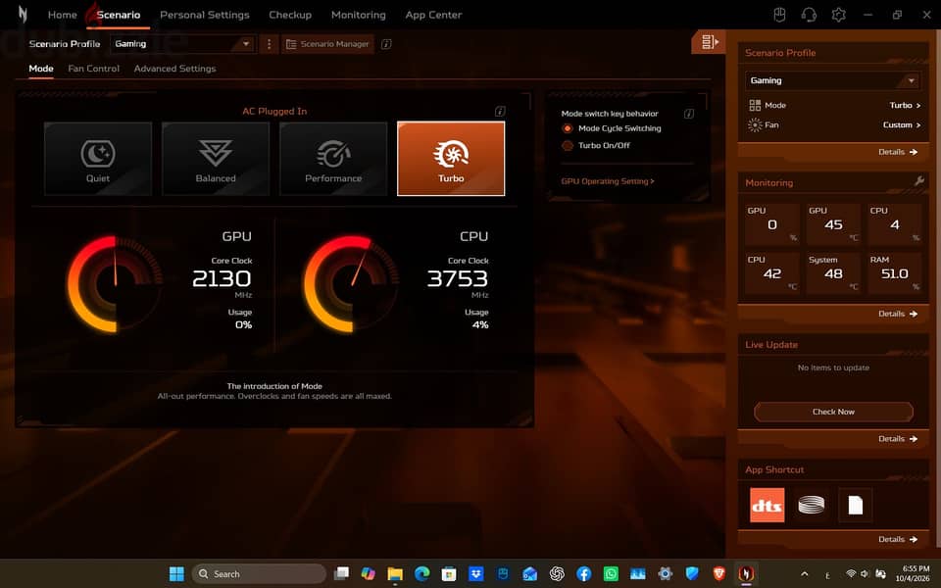941x588 pixels.
Task: Open the blank document app shortcut
Action: [x=855, y=505]
